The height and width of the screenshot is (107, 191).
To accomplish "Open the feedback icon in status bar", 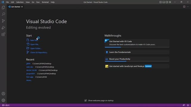I will 184,105.
